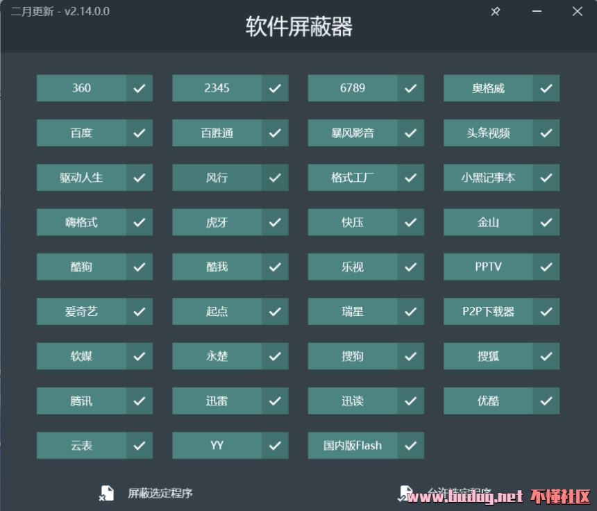Select the P2P下载器 software label

[488, 312]
